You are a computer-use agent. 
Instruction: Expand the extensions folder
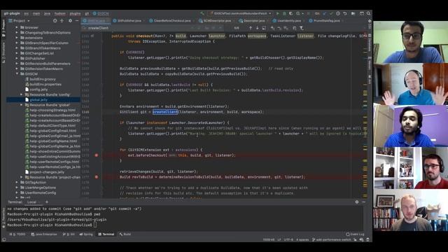(x=17, y=38)
